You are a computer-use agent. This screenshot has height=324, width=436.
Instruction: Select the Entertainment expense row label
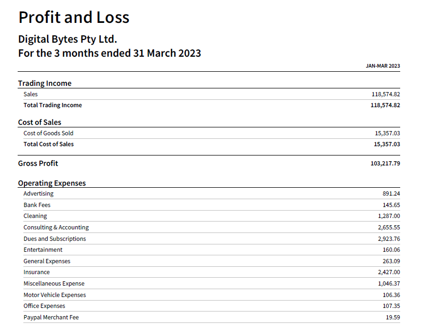click(43, 250)
